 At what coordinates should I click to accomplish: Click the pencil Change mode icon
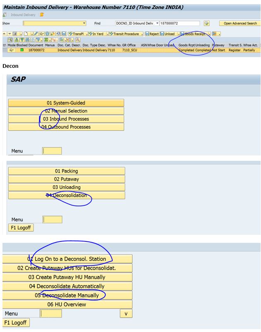click(36, 34)
